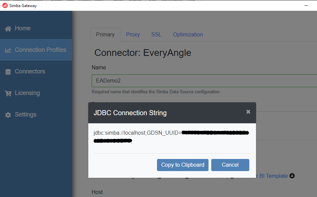This screenshot has width=317, height=197.
Task: Open the Licensing menu item label
Action: [27, 93]
